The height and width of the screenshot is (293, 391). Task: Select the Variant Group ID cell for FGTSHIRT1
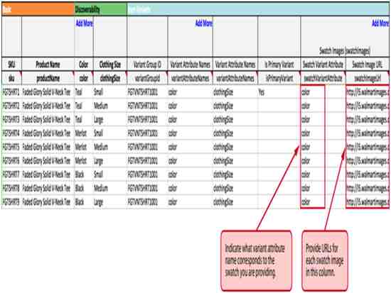click(x=147, y=92)
